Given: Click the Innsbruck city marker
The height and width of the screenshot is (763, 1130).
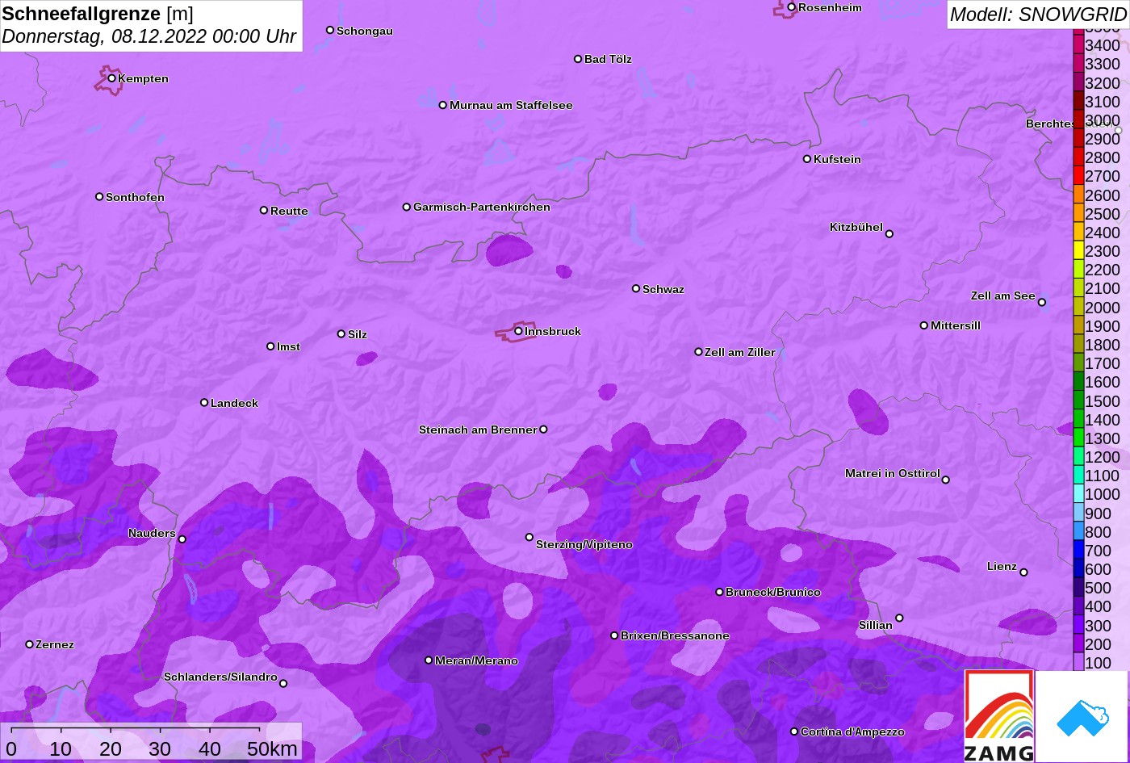Looking at the screenshot, I should pos(518,331).
